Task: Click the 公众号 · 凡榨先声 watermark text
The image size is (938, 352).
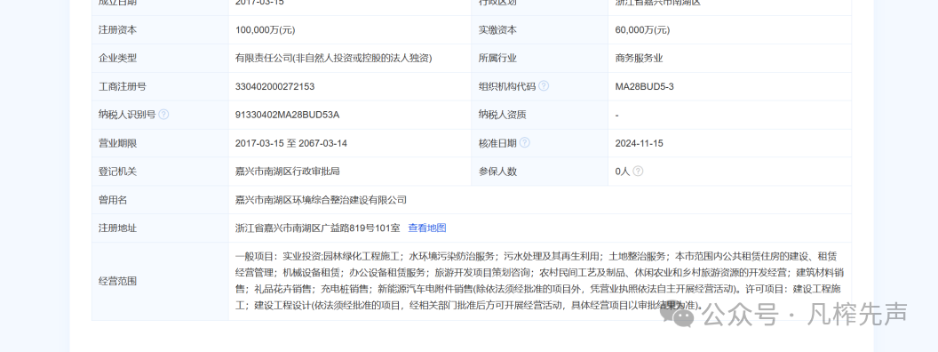Action: 805,315
